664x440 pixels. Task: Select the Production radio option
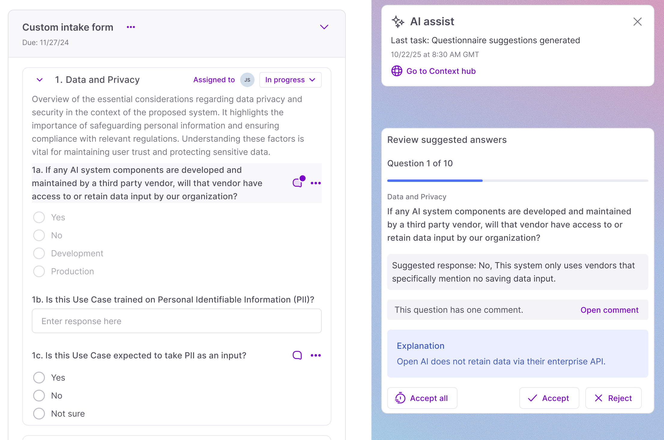(x=39, y=271)
